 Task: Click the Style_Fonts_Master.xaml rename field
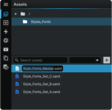coord(43,68)
